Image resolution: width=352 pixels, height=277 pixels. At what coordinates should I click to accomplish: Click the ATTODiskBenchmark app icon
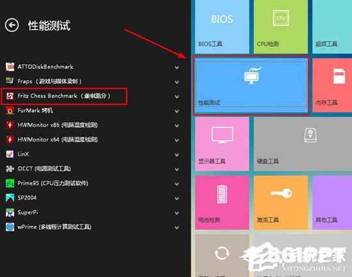tap(10, 67)
